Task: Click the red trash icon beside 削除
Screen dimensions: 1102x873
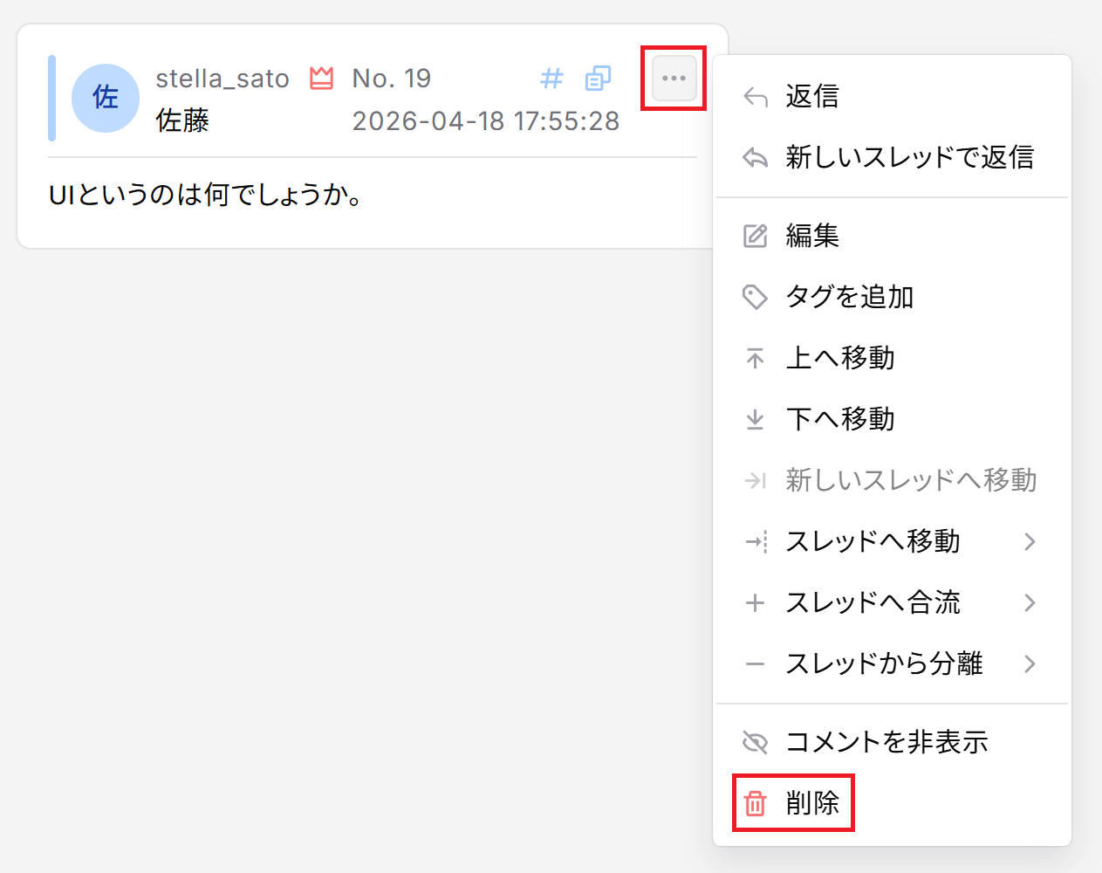Action: (755, 803)
